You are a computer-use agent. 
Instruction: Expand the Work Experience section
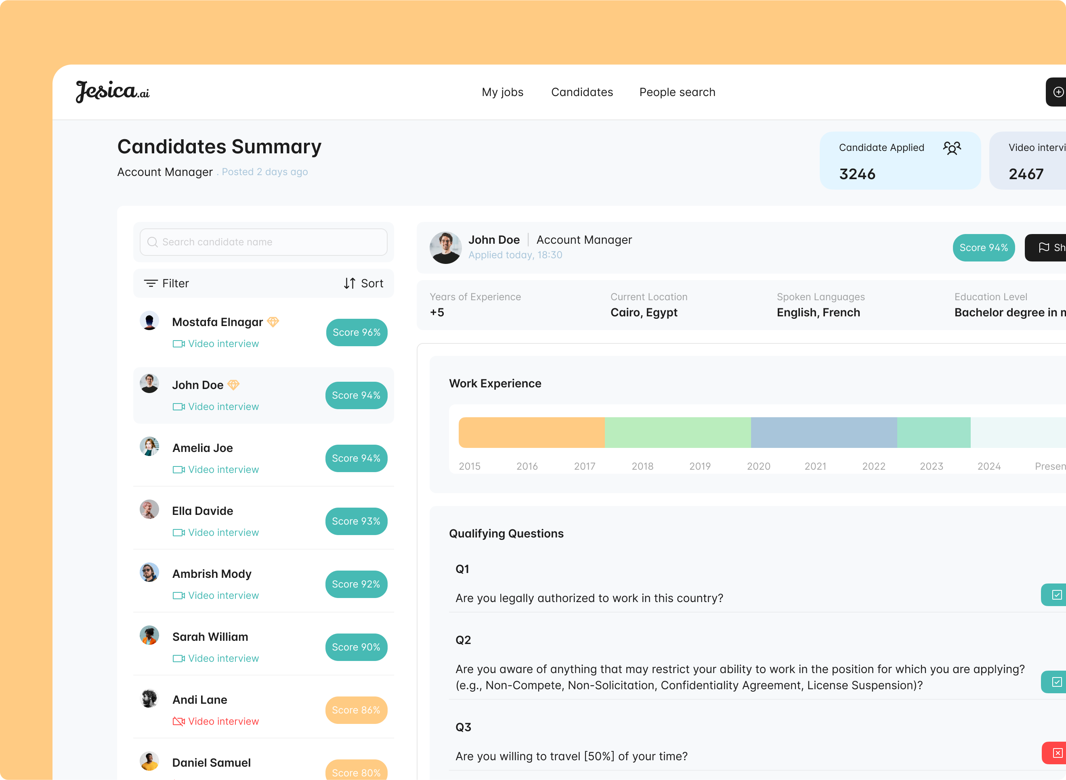tap(495, 383)
